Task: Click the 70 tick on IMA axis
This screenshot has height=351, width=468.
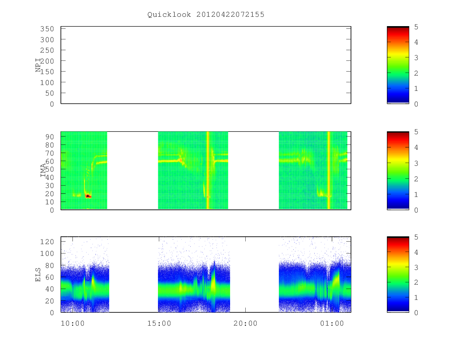Action: (50, 153)
